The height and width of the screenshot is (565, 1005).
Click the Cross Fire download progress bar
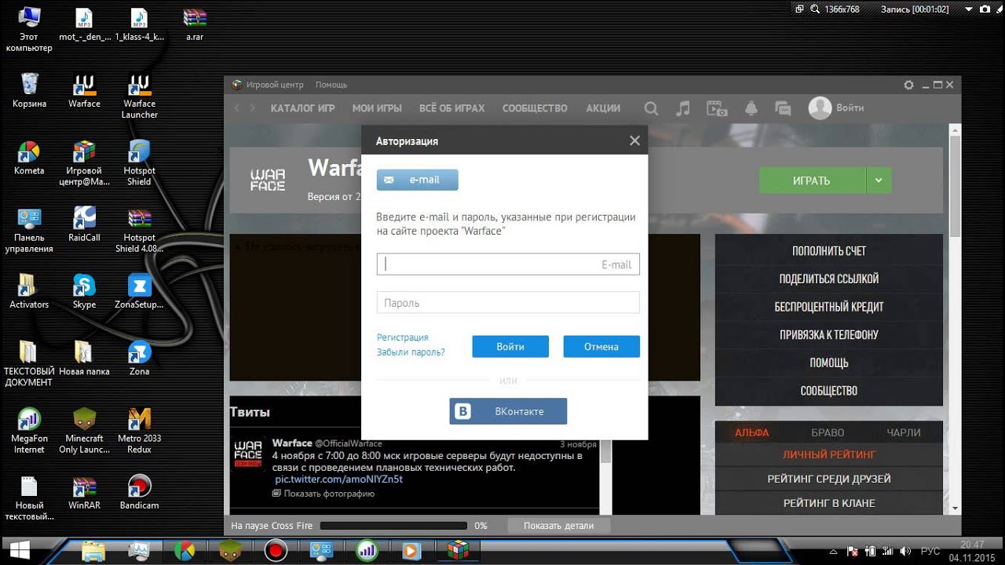[393, 526]
